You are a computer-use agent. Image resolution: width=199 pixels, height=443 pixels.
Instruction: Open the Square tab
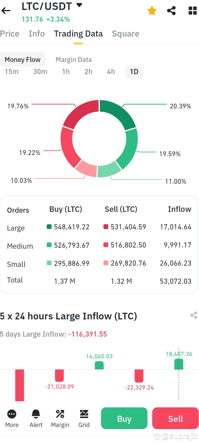click(x=125, y=34)
